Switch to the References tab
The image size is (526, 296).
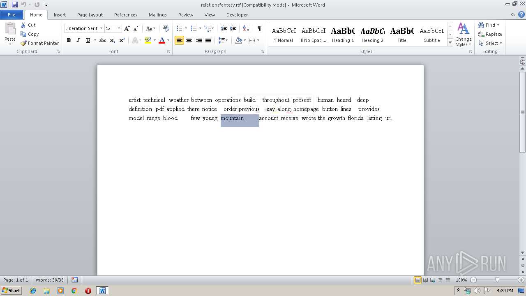coord(126,15)
